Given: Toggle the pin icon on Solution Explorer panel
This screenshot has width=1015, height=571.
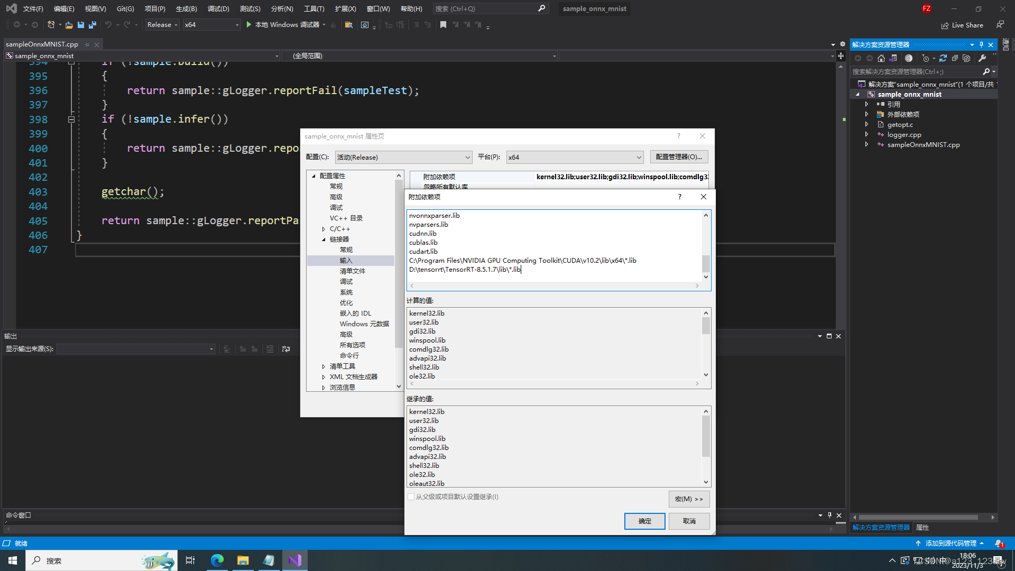Looking at the screenshot, I should coord(981,44).
